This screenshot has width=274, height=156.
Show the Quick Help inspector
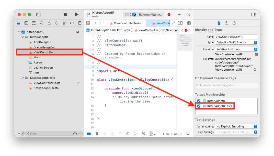234,23
